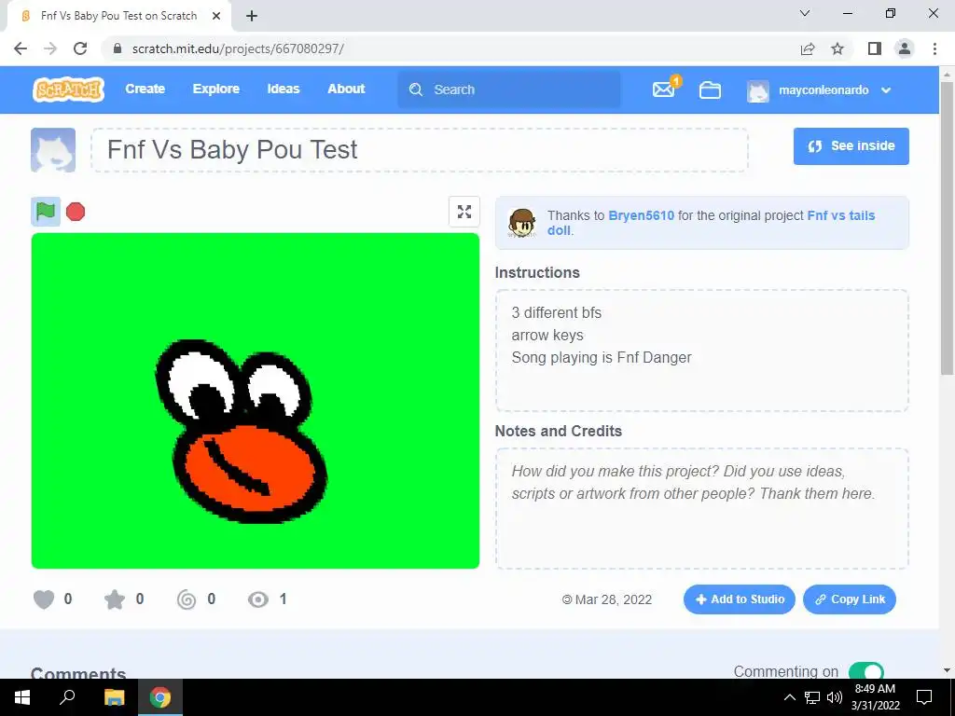This screenshot has width=955, height=716.
Task: View site information lock icon
Action: tap(118, 48)
